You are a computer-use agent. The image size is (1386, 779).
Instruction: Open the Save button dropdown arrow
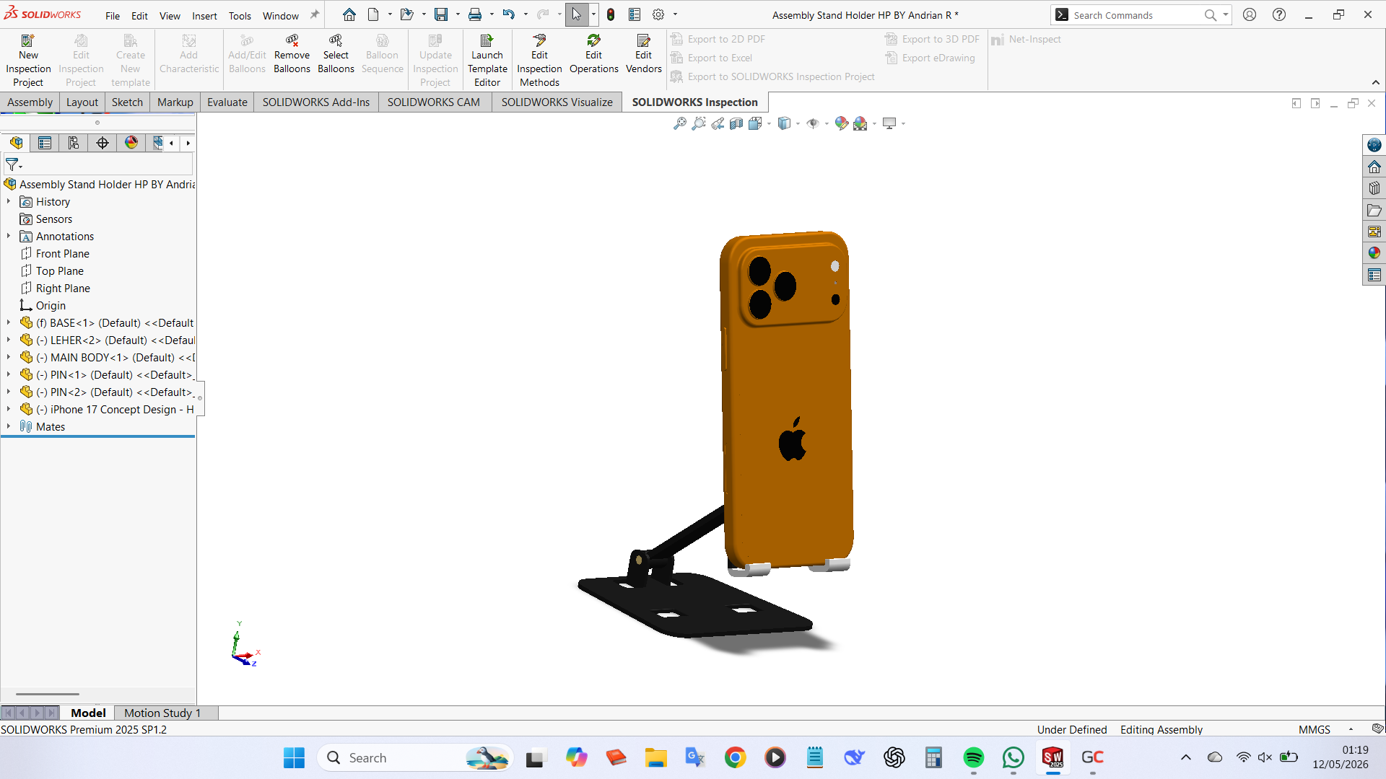click(x=458, y=14)
